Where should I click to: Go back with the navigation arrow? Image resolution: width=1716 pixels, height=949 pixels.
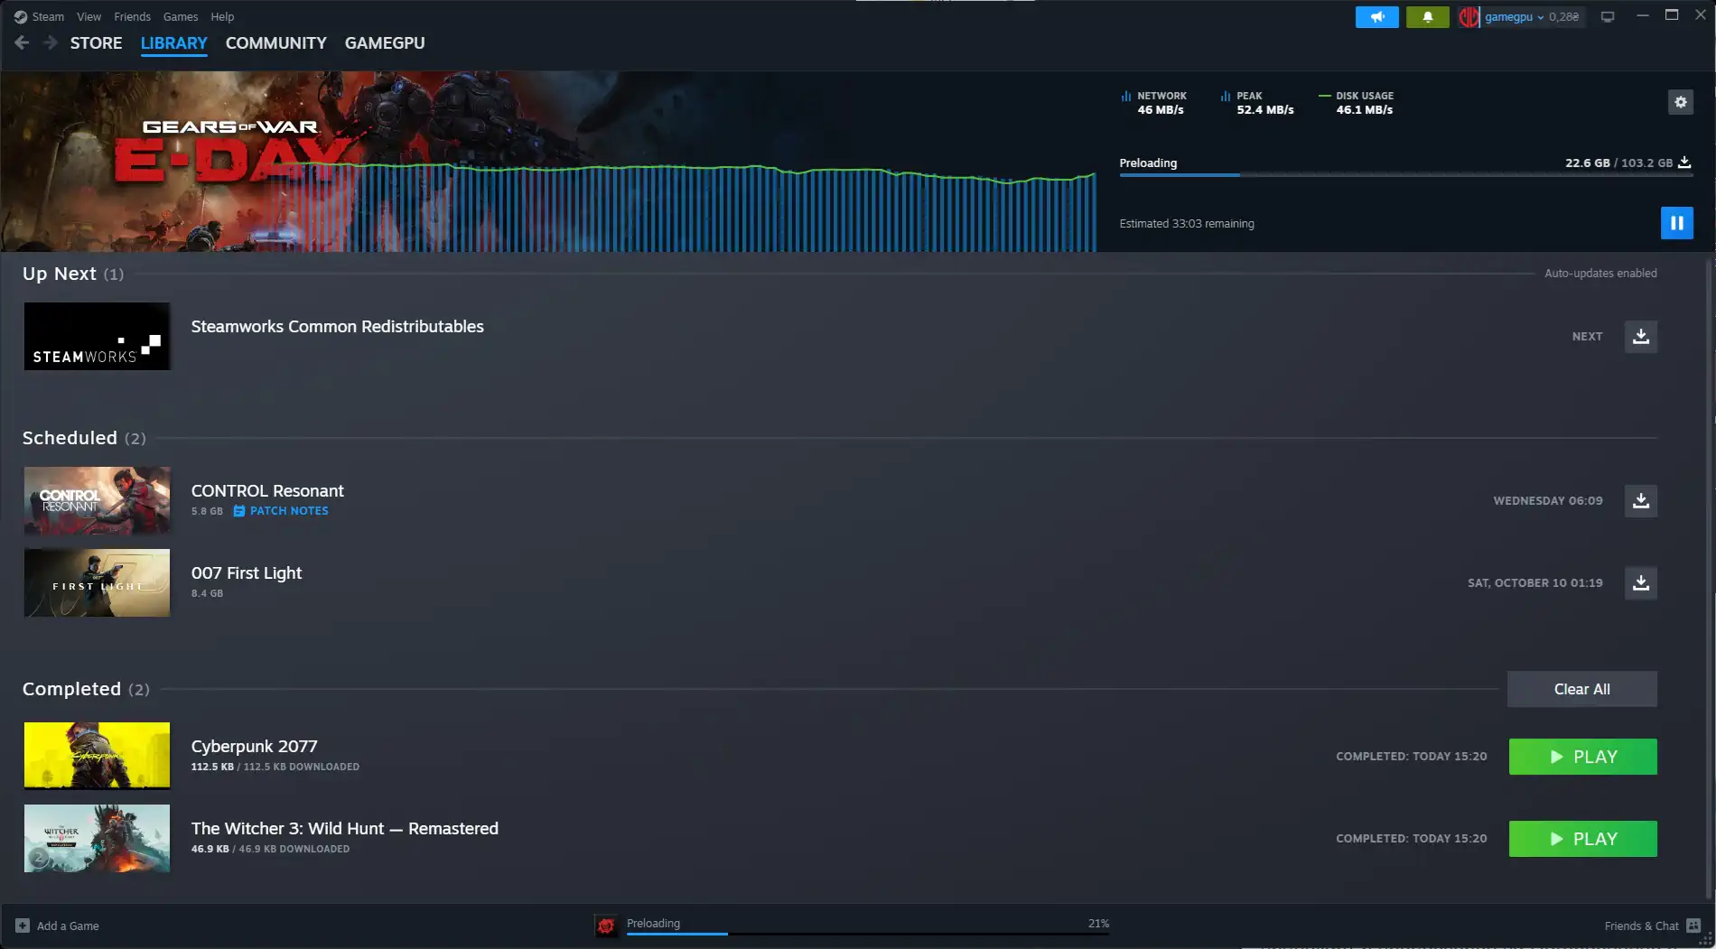[23, 42]
